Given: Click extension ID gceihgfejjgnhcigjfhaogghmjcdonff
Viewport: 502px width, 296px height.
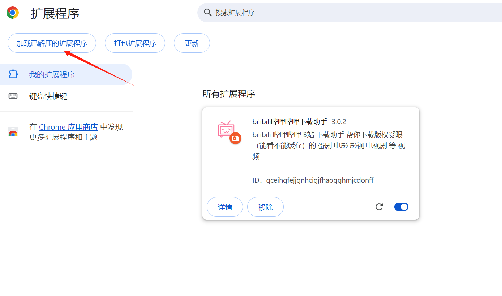Looking at the screenshot, I should pyautogui.click(x=320, y=180).
